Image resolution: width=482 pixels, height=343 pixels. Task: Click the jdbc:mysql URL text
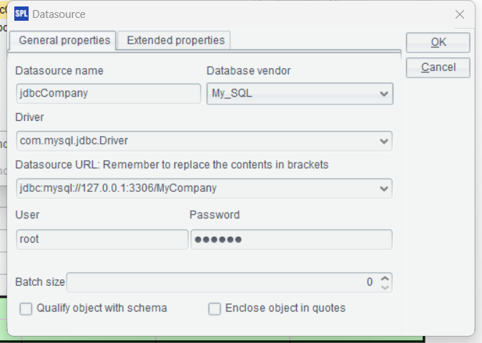(x=118, y=188)
